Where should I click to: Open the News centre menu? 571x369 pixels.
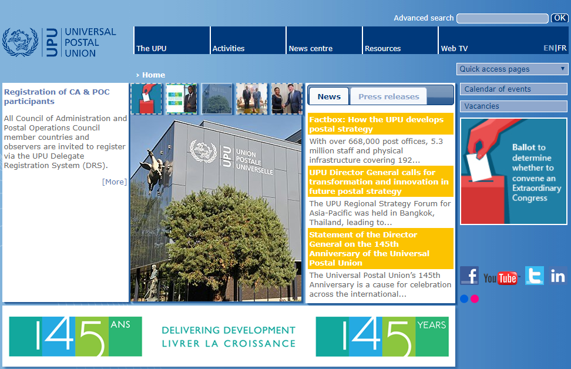(324, 41)
